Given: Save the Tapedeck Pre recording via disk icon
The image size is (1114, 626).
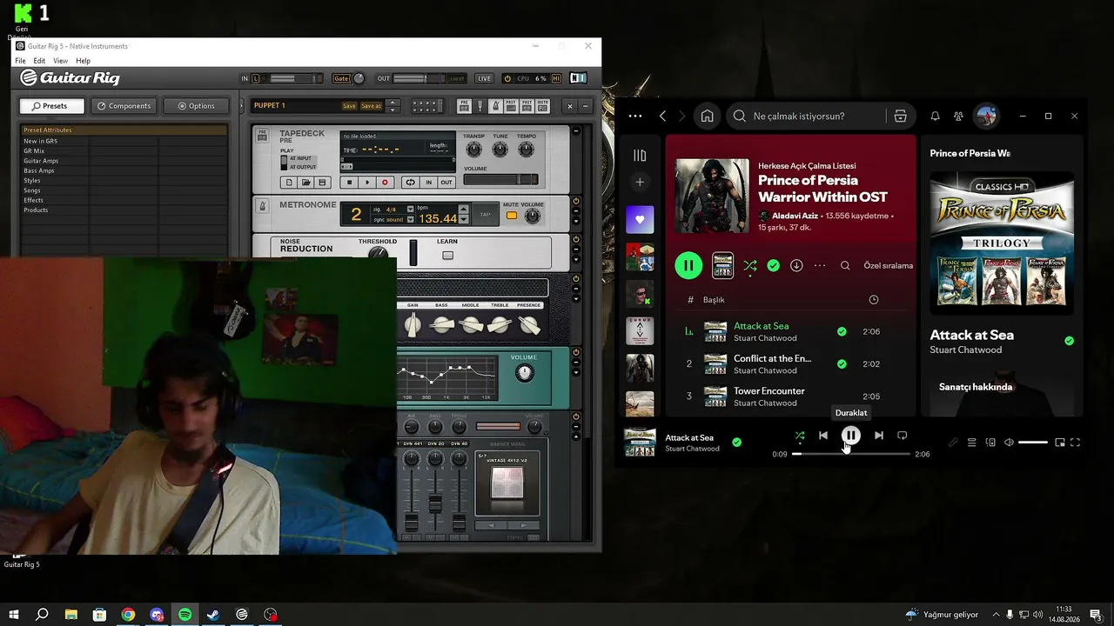Looking at the screenshot, I should [322, 183].
